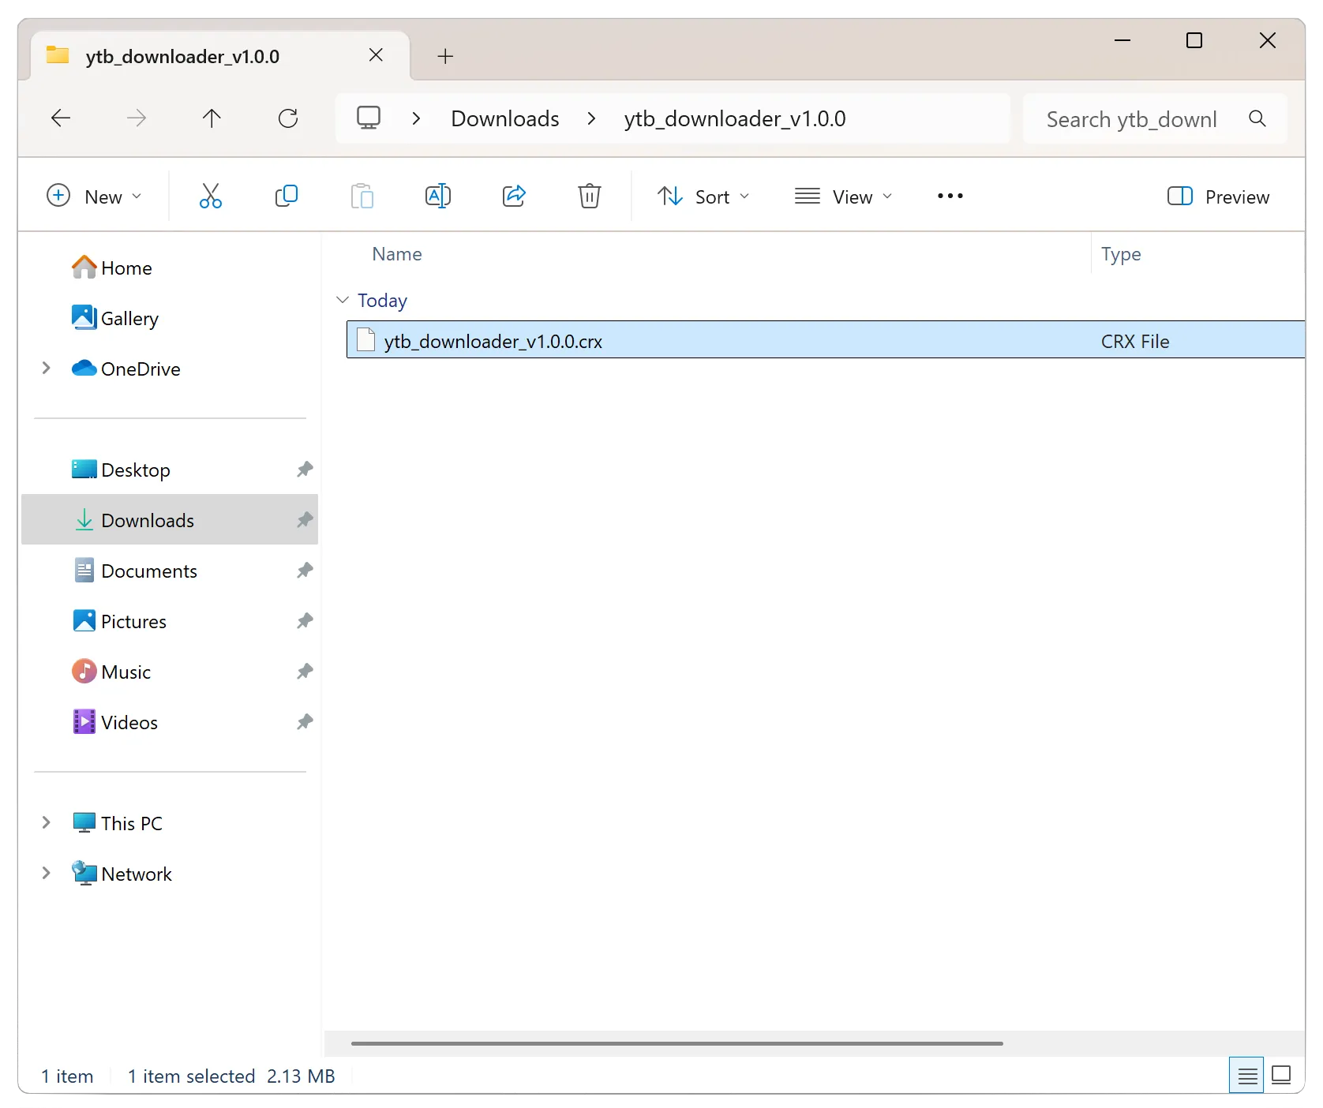Switch to Details view icon in status bar

(1247, 1075)
